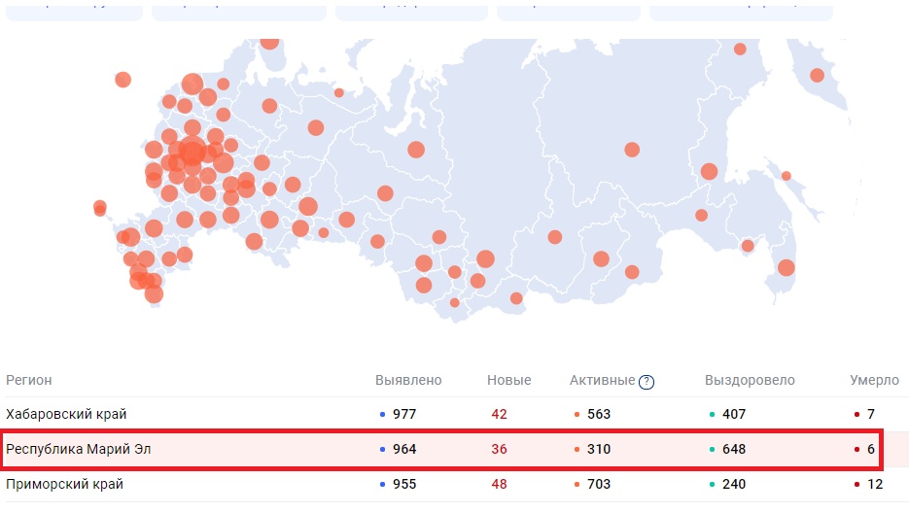Click the Выздоровело column header

749,381
